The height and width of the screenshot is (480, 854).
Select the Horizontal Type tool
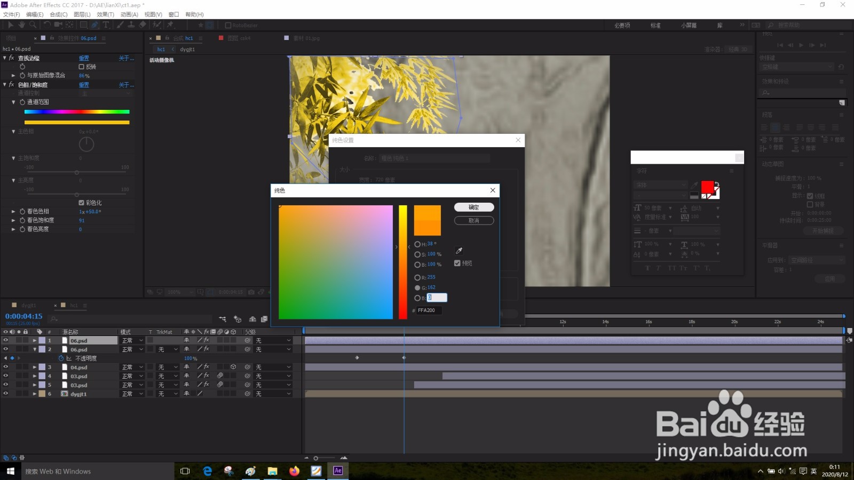tap(106, 25)
